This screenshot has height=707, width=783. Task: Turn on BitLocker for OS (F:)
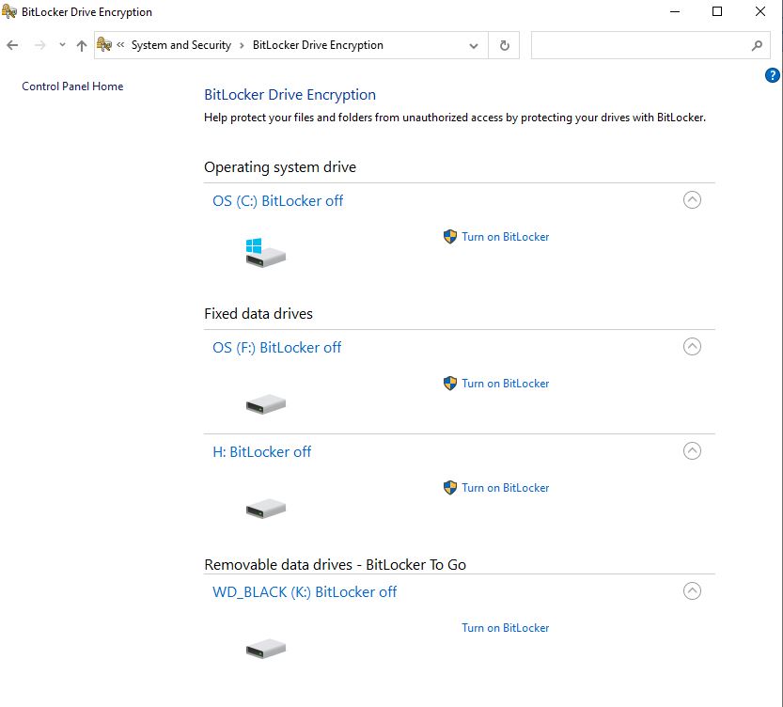pyautogui.click(x=505, y=384)
